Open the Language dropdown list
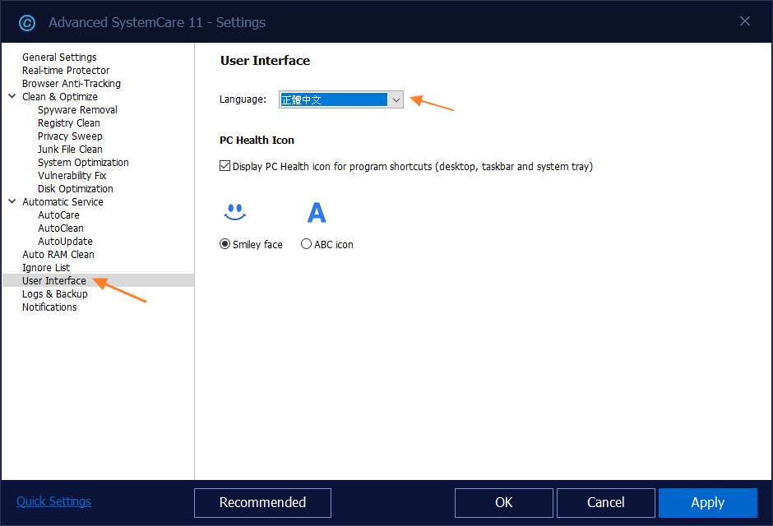773x526 pixels. coord(396,99)
